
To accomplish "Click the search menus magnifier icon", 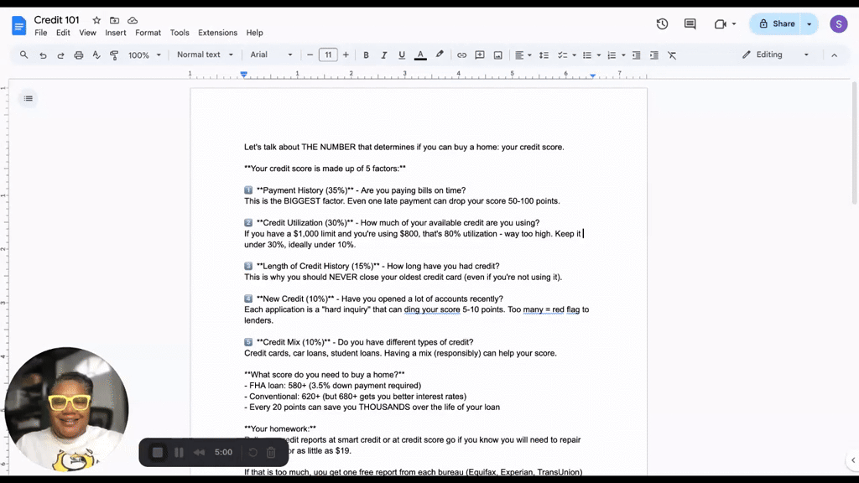I will (x=23, y=55).
